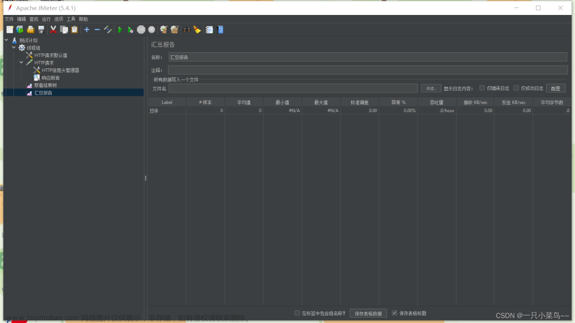Click the Reset Search yellow brush icon
Viewport: 575px width, 323px height.
point(197,30)
